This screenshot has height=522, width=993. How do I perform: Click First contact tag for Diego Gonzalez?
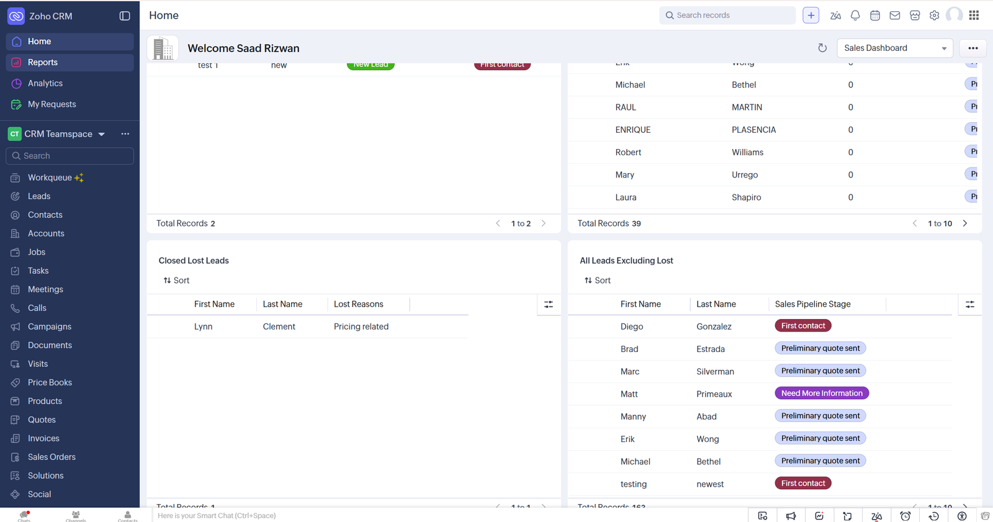pyautogui.click(x=803, y=326)
